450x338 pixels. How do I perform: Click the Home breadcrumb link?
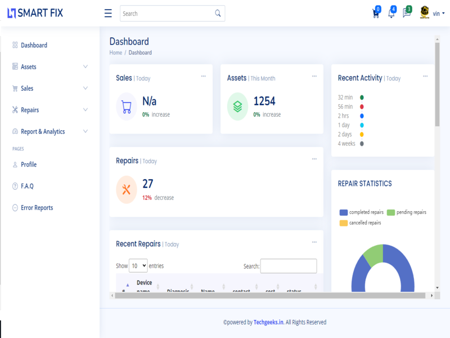(115, 52)
